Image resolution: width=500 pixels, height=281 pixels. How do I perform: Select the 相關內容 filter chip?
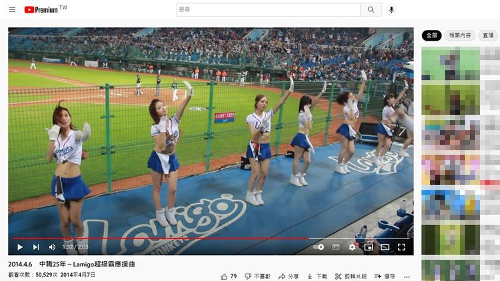[459, 35]
